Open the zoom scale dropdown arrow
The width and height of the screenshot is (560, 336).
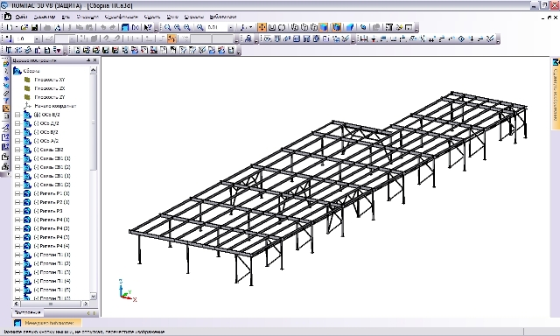coord(231,27)
